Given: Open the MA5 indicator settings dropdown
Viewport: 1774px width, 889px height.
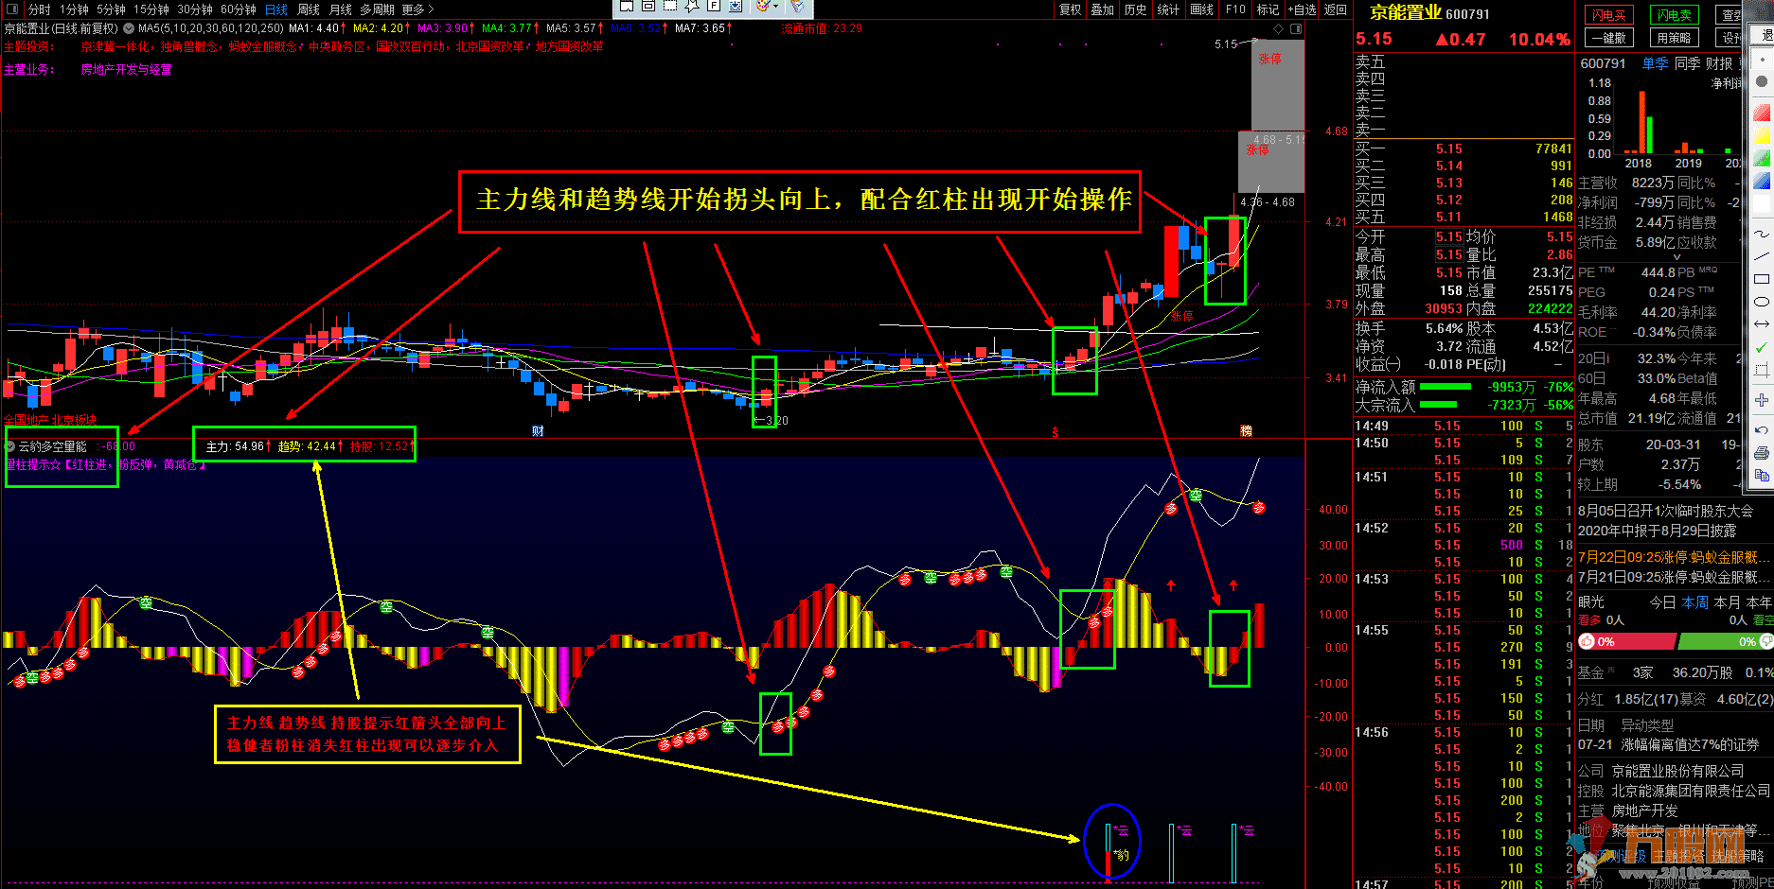Looking at the screenshot, I should (130, 28).
